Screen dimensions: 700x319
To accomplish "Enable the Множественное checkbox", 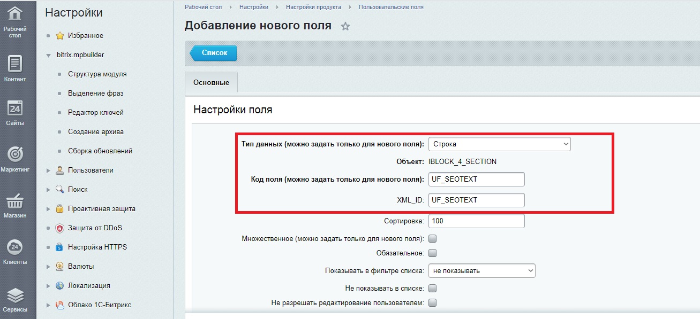I will click(x=433, y=238).
